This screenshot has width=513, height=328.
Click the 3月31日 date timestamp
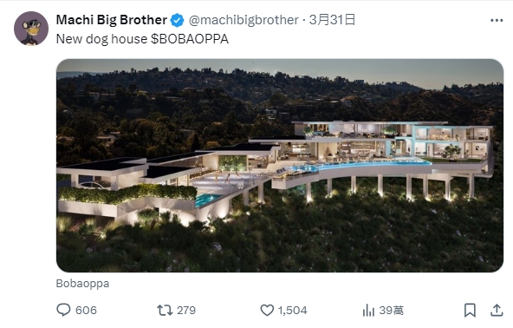click(333, 20)
